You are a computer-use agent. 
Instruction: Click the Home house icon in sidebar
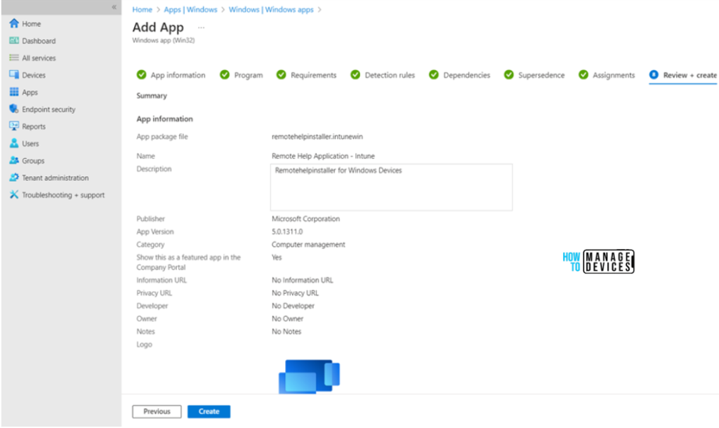point(14,23)
